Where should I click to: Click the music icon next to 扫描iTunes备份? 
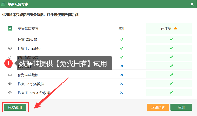10,48
